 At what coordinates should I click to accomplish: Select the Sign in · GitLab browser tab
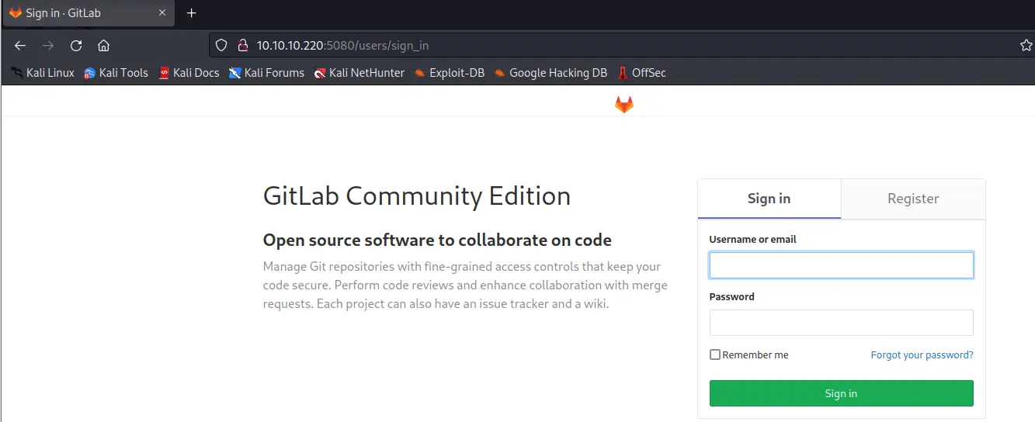(x=89, y=13)
